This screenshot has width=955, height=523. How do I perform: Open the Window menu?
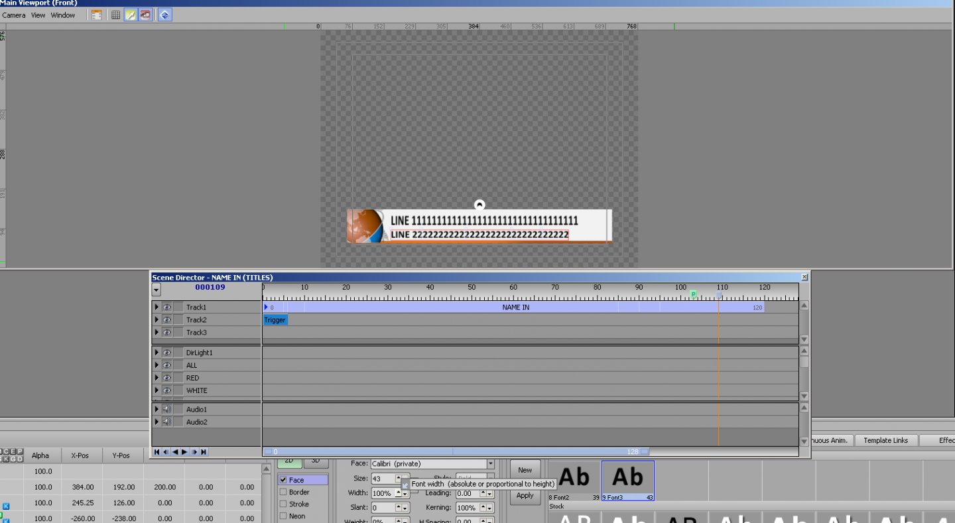63,15
